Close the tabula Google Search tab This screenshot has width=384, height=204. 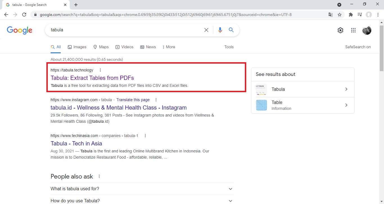pyautogui.click(x=65, y=5)
